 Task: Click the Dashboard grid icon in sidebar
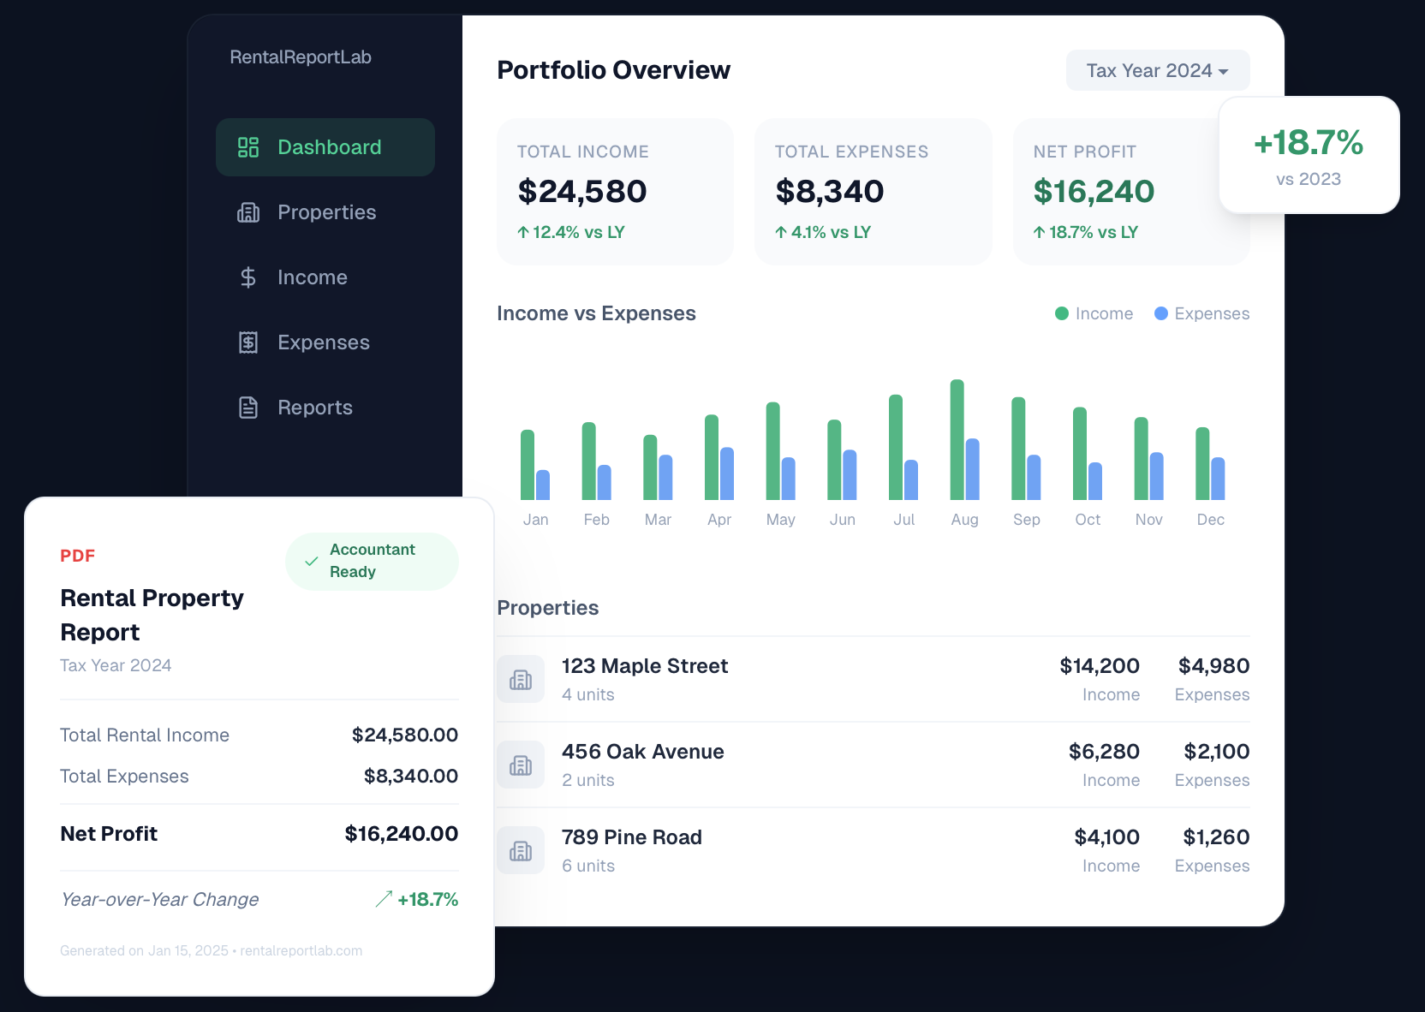(x=248, y=147)
